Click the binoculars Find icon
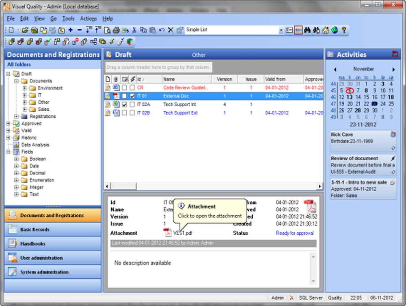Viewport: 406px width, 306px height. pos(308,30)
